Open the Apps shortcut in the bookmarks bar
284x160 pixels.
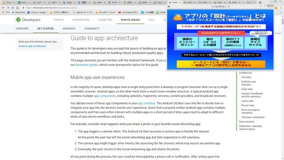[x=6, y=12]
